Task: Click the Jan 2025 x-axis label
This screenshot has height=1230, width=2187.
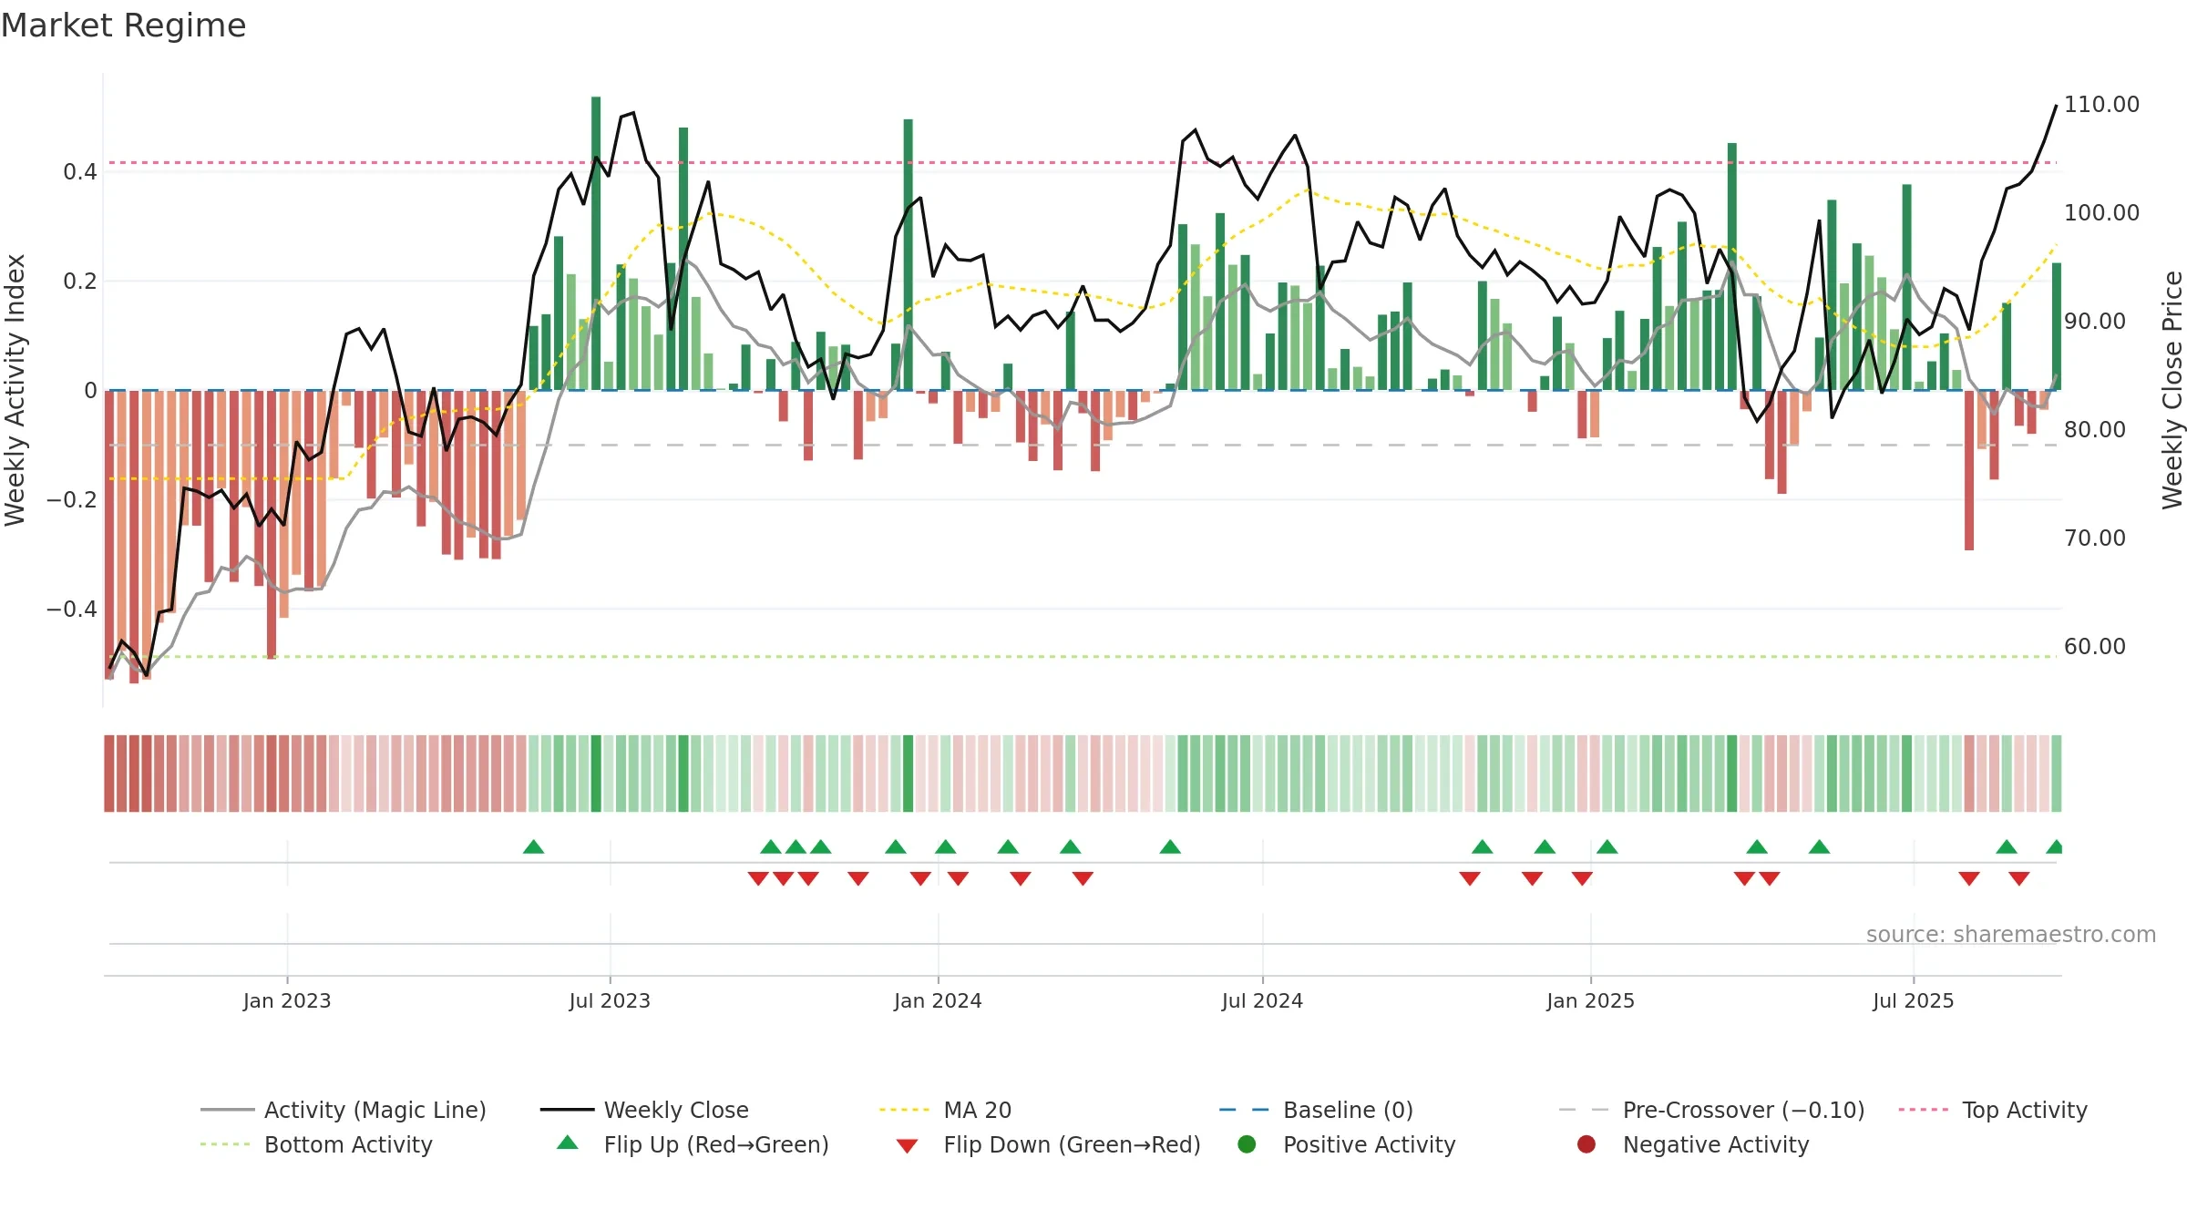Action: (1590, 1000)
